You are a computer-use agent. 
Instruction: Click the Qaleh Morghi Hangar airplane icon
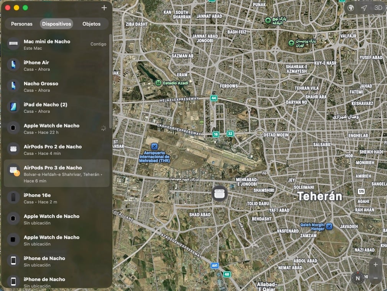tap(329, 226)
